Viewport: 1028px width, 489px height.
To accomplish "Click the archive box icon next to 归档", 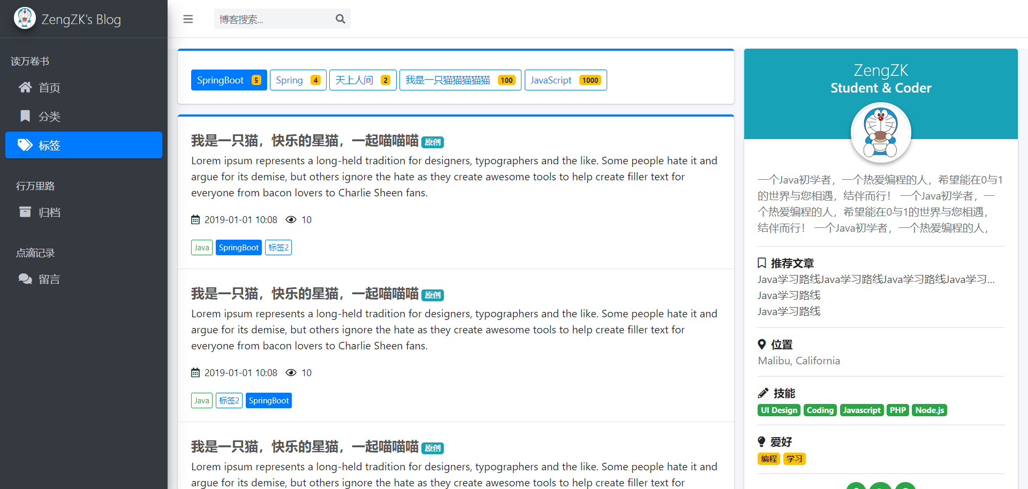I will click(x=25, y=212).
